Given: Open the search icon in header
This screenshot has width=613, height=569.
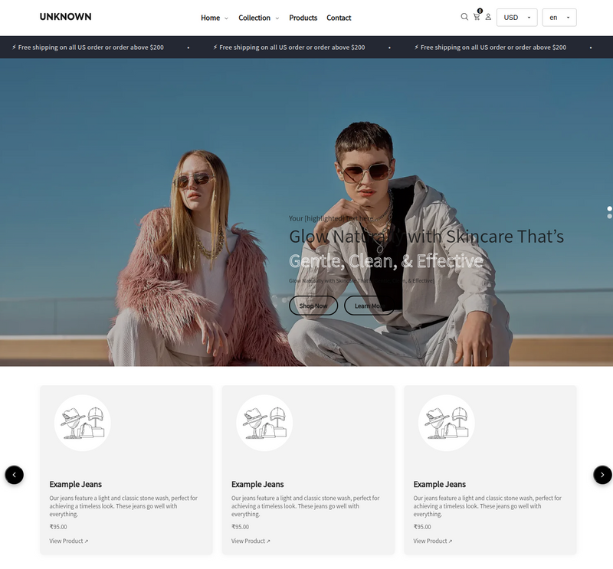Looking at the screenshot, I should pos(464,17).
